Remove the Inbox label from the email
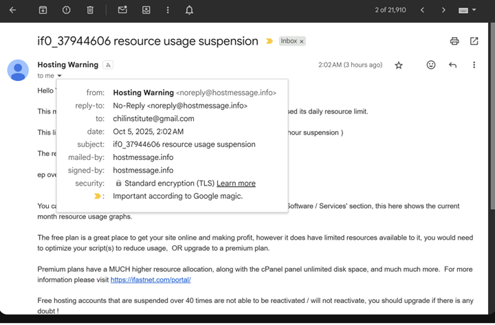Screen dimensions: 495x325 [x=301, y=41]
